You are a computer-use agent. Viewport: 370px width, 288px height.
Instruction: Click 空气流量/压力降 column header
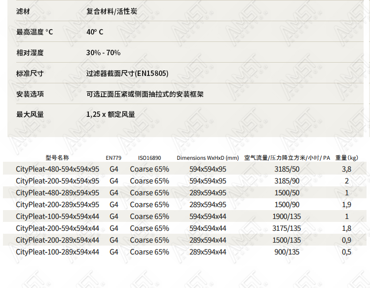[x=287, y=158]
